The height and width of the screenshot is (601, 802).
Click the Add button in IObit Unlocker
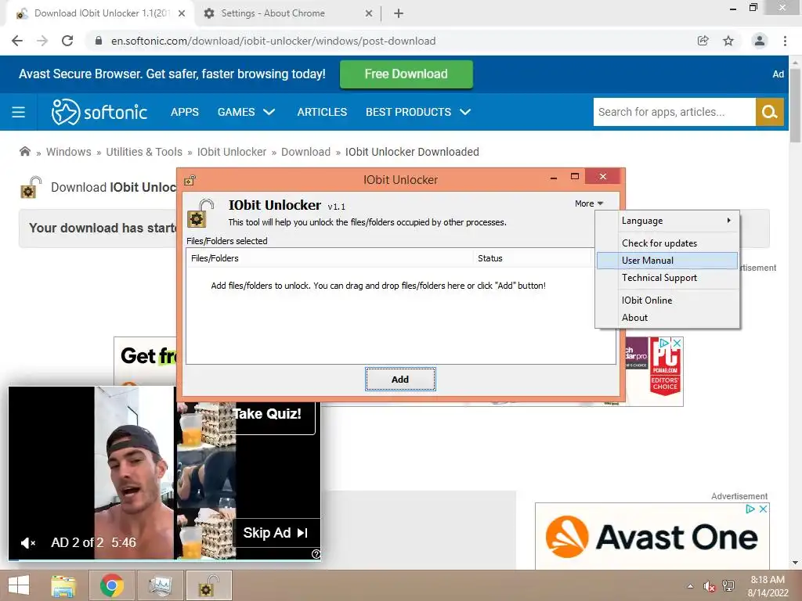pyautogui.click(x=400, y=380)
